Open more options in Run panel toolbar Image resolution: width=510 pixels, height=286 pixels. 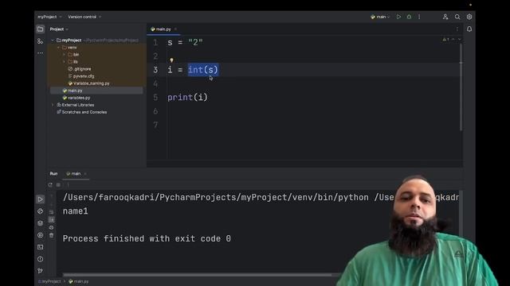coord(68,185)
